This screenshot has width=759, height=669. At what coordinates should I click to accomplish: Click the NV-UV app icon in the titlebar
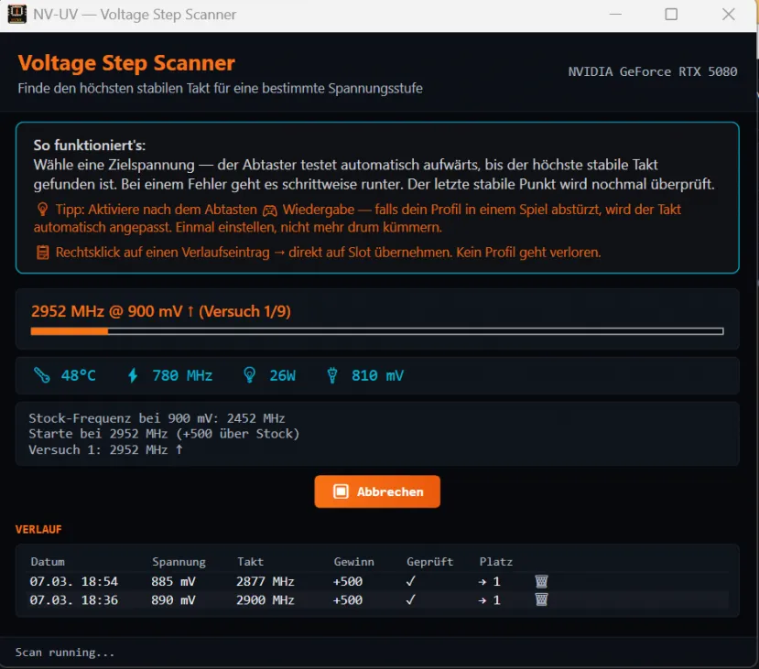click(x=16, y=15)
